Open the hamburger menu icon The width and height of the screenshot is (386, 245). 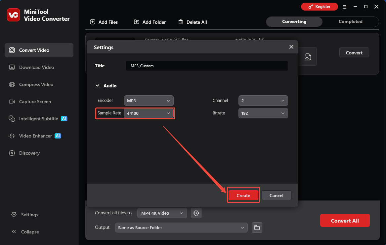tap(345, 7)
